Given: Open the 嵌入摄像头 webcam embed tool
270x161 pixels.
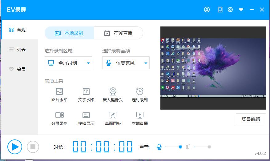Looking at the screenshot, I should point(113,95).
